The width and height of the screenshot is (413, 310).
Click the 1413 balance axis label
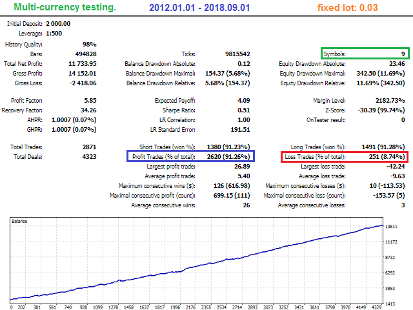click(390, 304)
